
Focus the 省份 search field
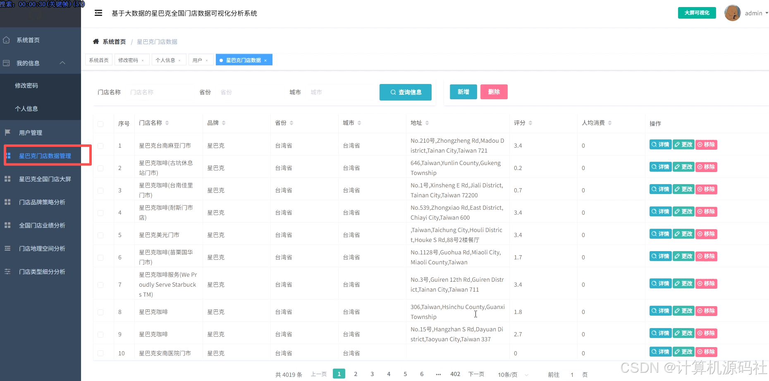250,92
